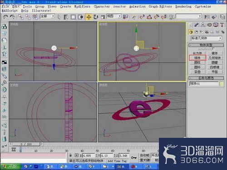
Task: Select the Bind to Space Warp tool
Action: pos(35,17)
